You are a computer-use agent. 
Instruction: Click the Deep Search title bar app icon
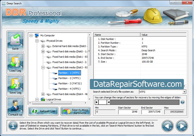coord(4,3)
